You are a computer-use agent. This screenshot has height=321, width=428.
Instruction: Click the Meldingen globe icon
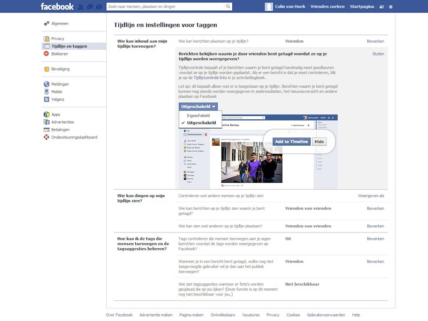pos(47,84)
